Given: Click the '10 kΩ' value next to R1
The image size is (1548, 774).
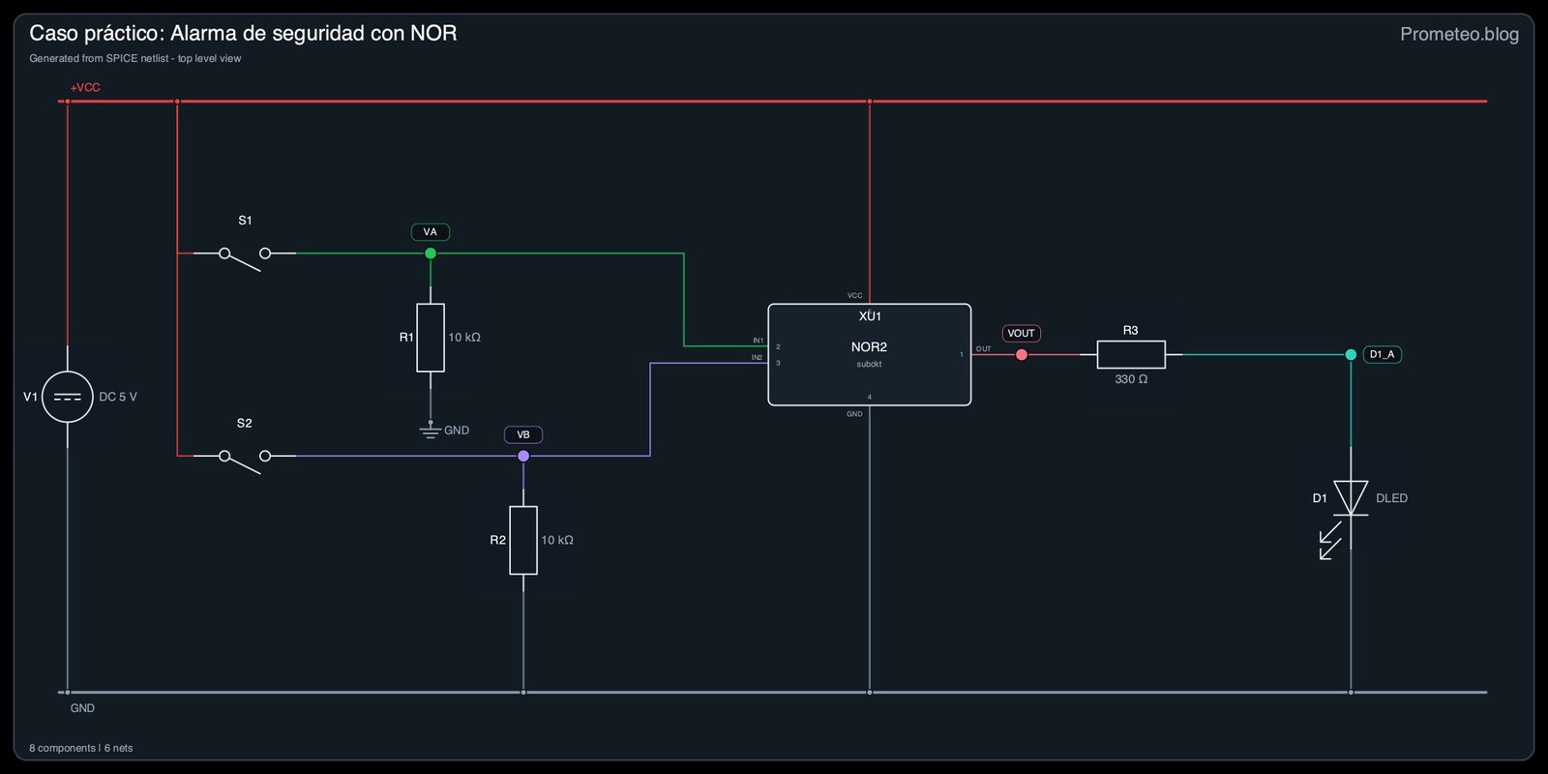Looking at the screenshot, I should [464, 338].
